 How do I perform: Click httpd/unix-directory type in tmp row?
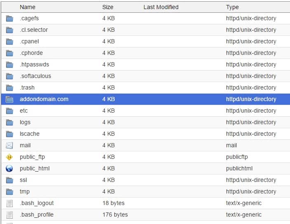[x=251, y=192]
